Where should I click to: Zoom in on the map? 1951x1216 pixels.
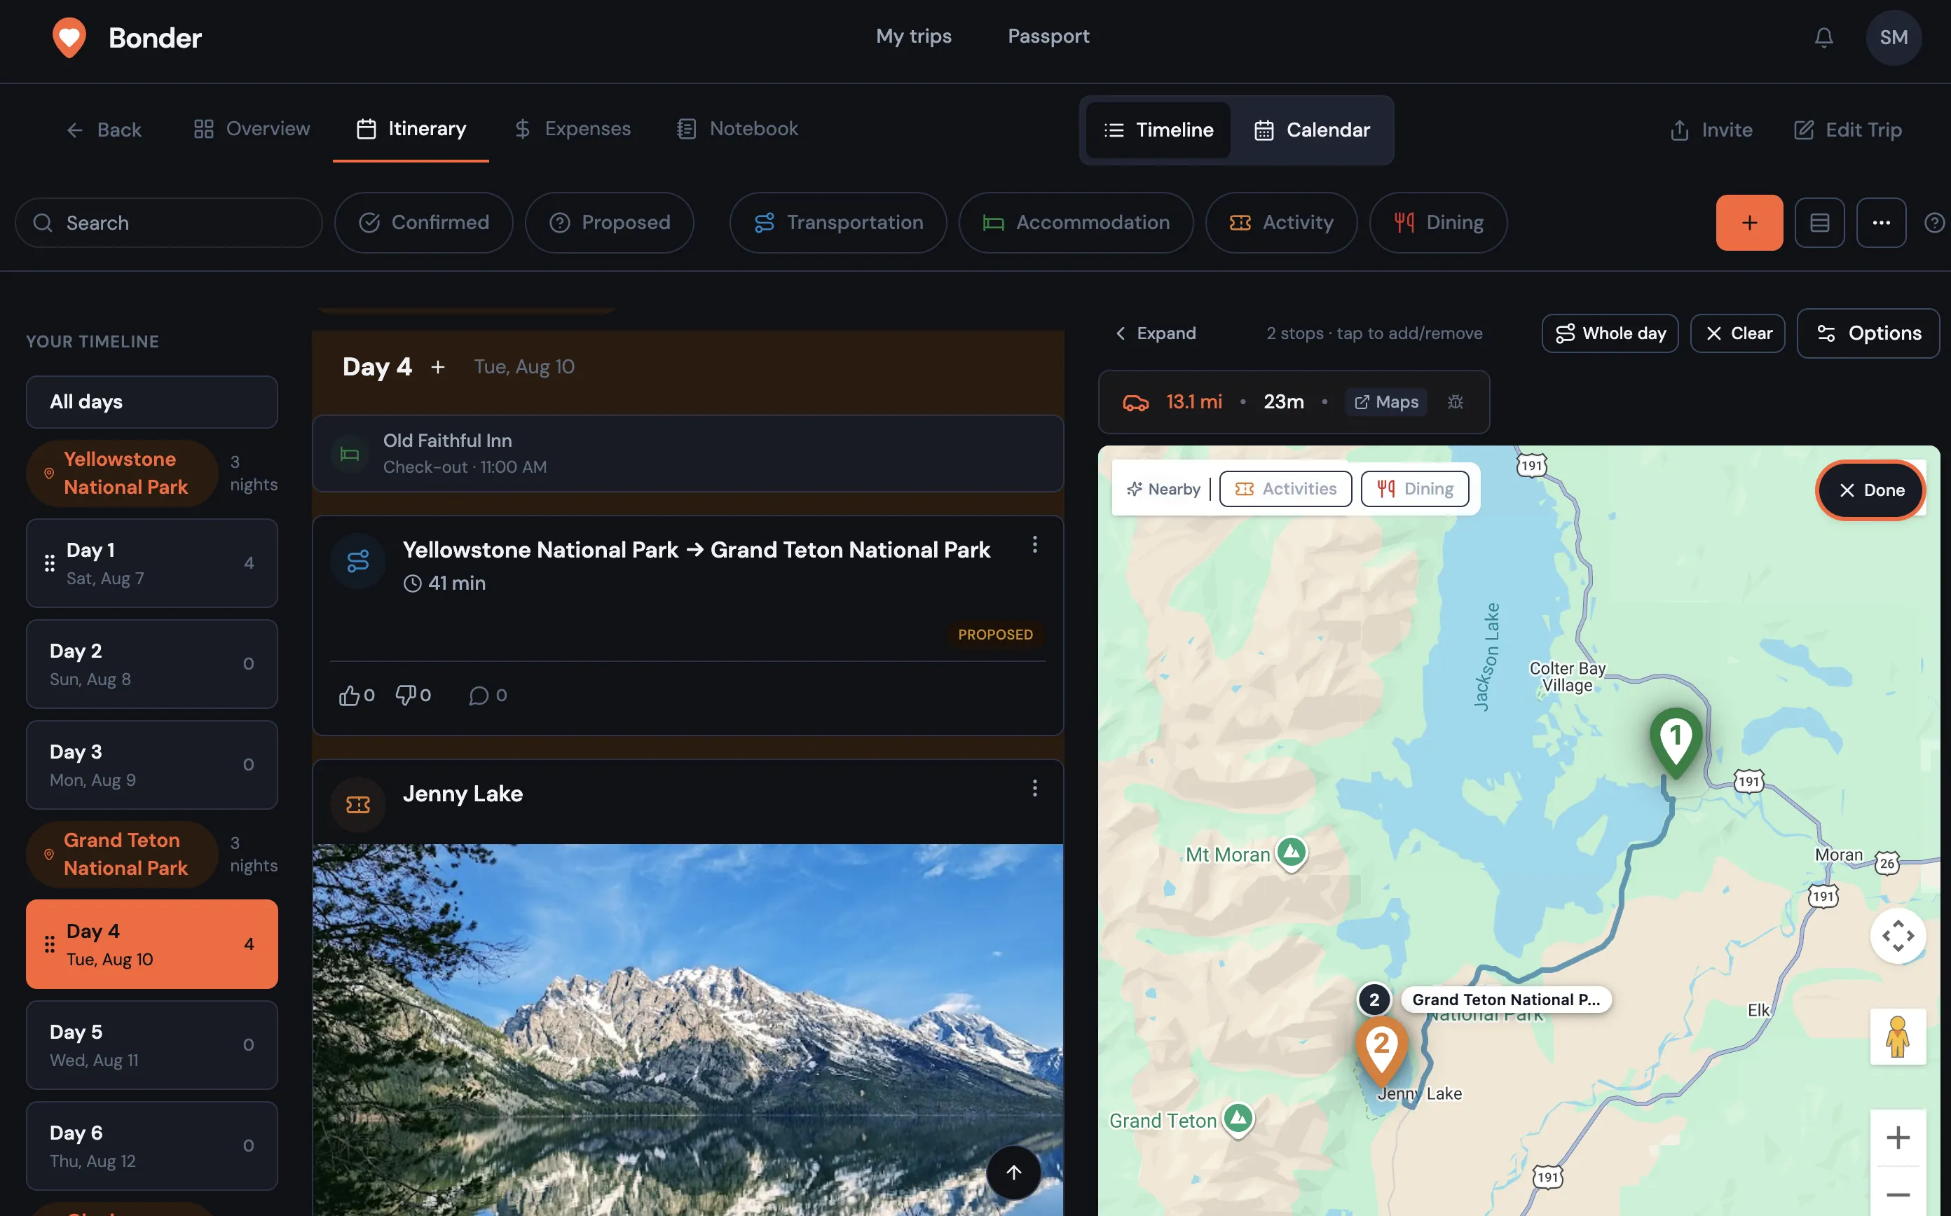[x=1898, y=1137]
